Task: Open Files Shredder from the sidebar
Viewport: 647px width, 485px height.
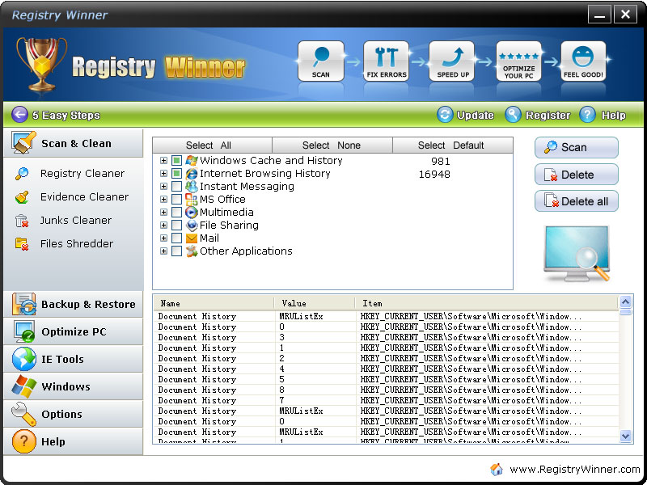Action: pos(76,244)
